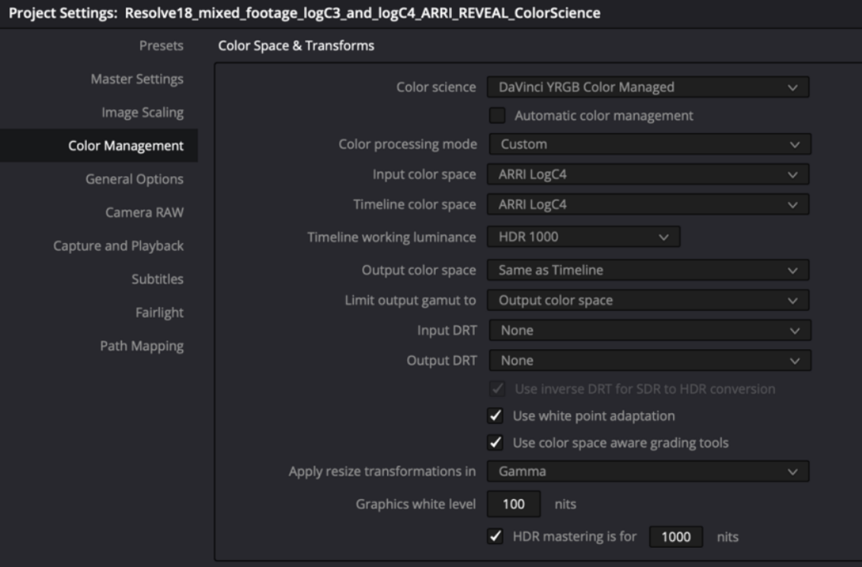Screen dimensions: 862x567
Task: Open the Color science dropdown
Action: point(648,88)
